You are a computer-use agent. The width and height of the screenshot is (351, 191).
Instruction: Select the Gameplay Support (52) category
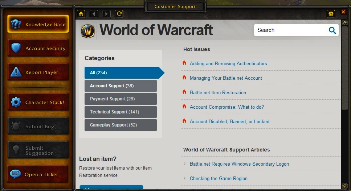tap(121, 125)
